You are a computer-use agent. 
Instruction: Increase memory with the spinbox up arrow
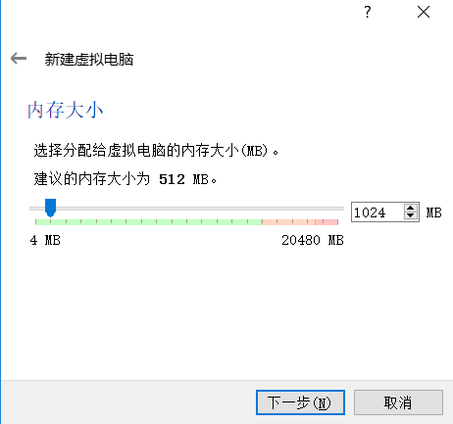click(x=411, y=208)
